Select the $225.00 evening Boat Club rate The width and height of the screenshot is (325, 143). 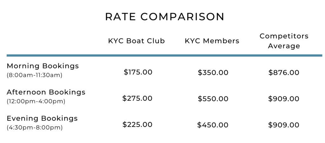(x=137, y=125)
